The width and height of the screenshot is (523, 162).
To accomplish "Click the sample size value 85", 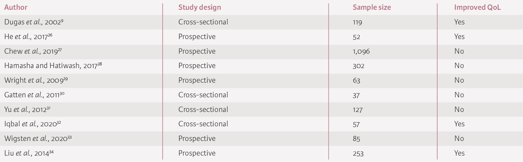I will [x=356, y=139].
